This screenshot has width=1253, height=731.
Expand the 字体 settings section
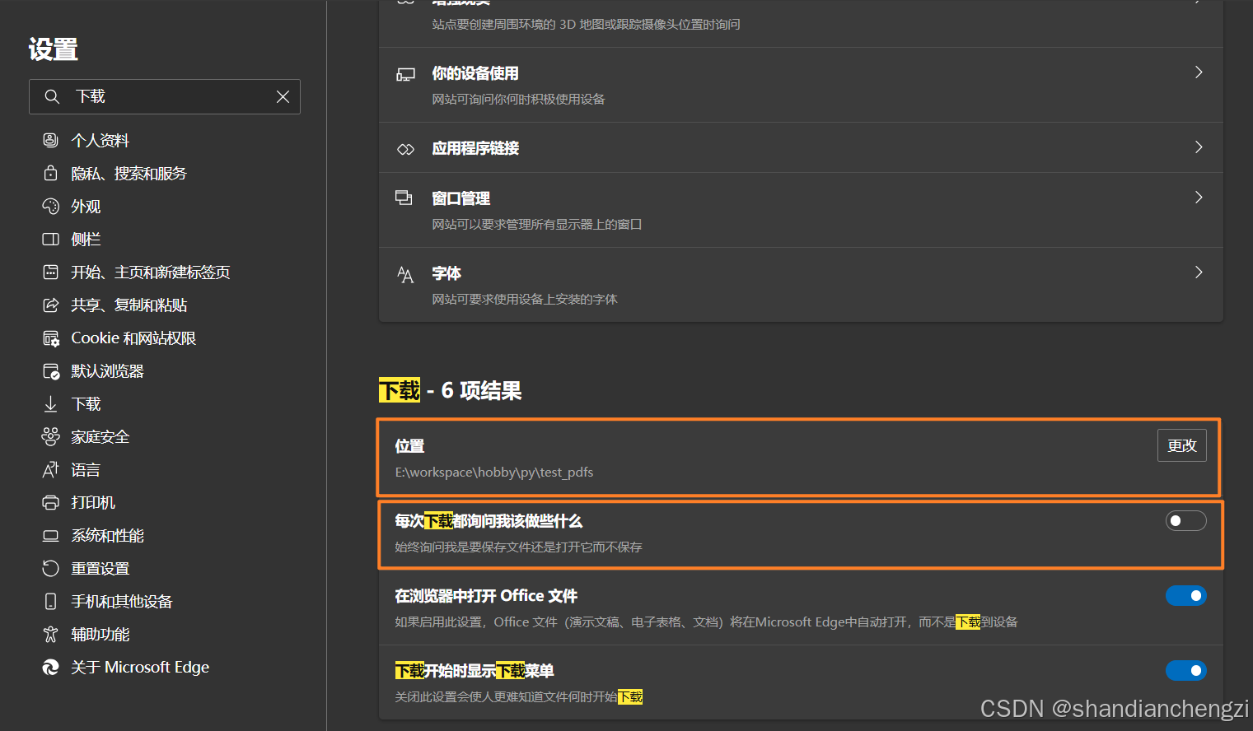tap(1199, 272)
